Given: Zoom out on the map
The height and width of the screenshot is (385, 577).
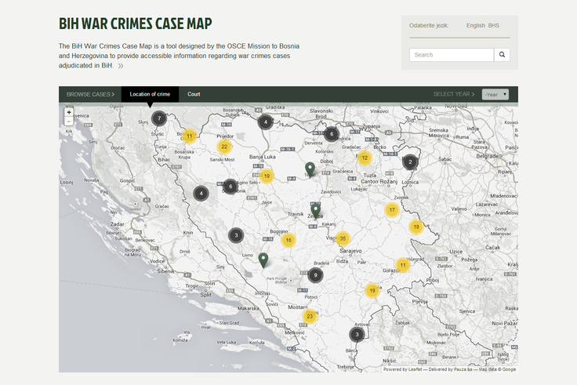Looking at the screenshot, I should coord(69,122).
